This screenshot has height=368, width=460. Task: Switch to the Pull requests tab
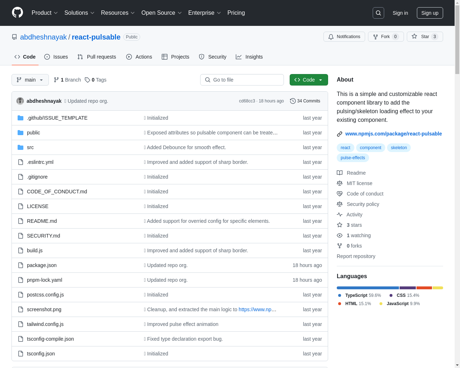click(x=97, y=57)
